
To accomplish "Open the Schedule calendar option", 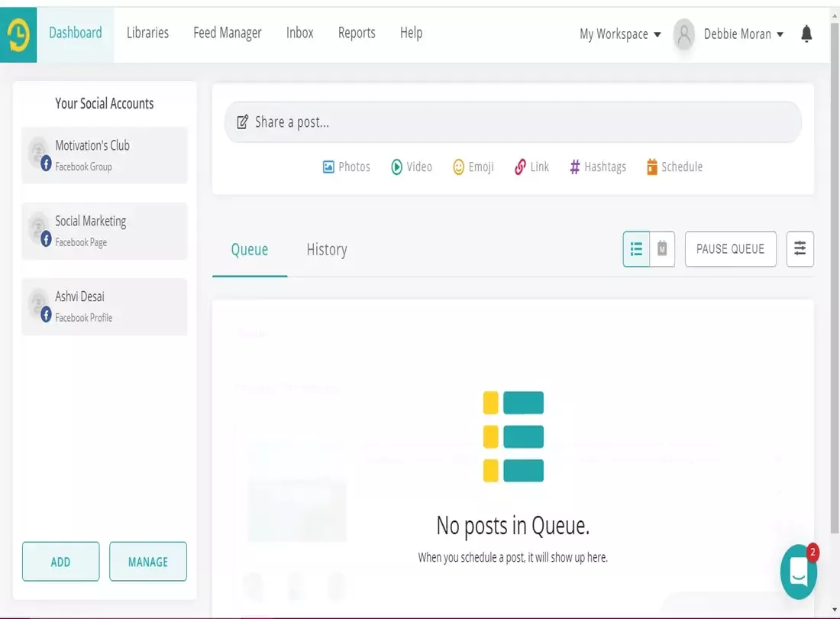I will click(x=674, y=167).
